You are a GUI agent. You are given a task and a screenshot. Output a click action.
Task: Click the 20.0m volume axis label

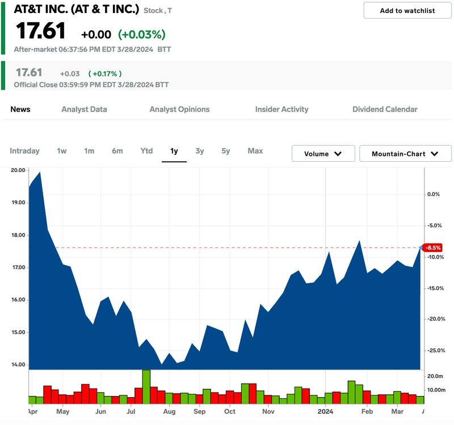click(435, 376)
